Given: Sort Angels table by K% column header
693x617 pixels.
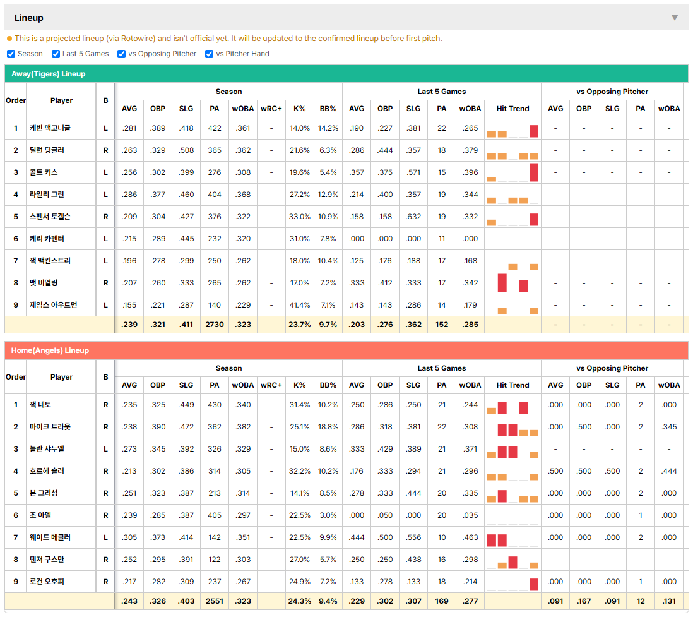Looking at the screenshot, I should tap(300, 385).
